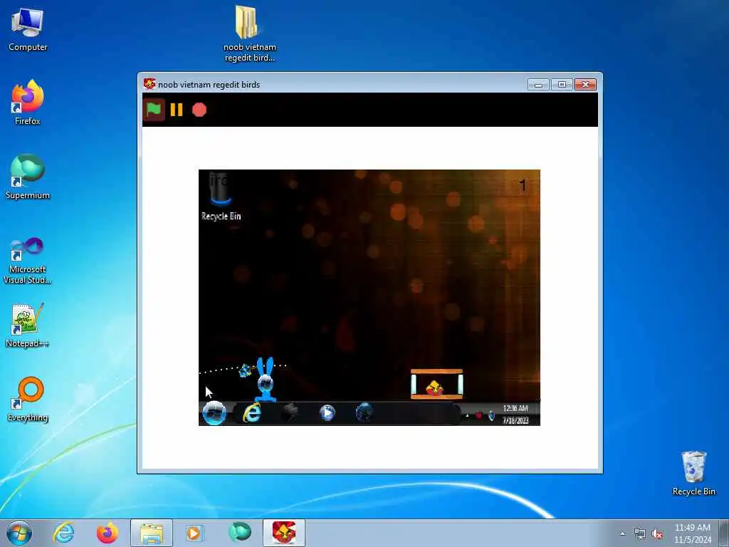Open Windows Explorer from the taskbar
Image resolution: width=729 pixels, height=547 pixels.
point(152,533)
